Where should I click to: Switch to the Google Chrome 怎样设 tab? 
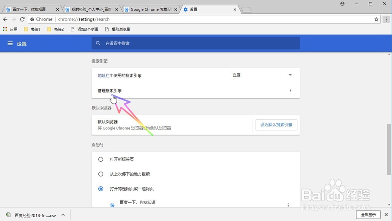[151, 9]
